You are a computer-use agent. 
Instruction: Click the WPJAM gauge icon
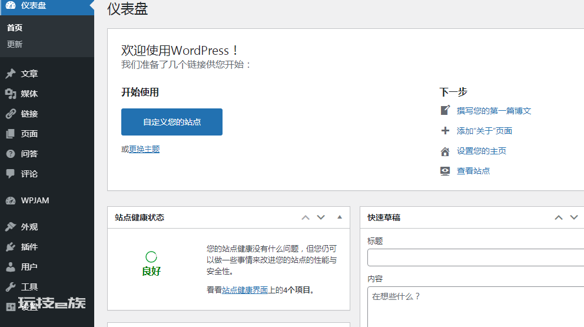pyautogui.click(x=11, y=200)
